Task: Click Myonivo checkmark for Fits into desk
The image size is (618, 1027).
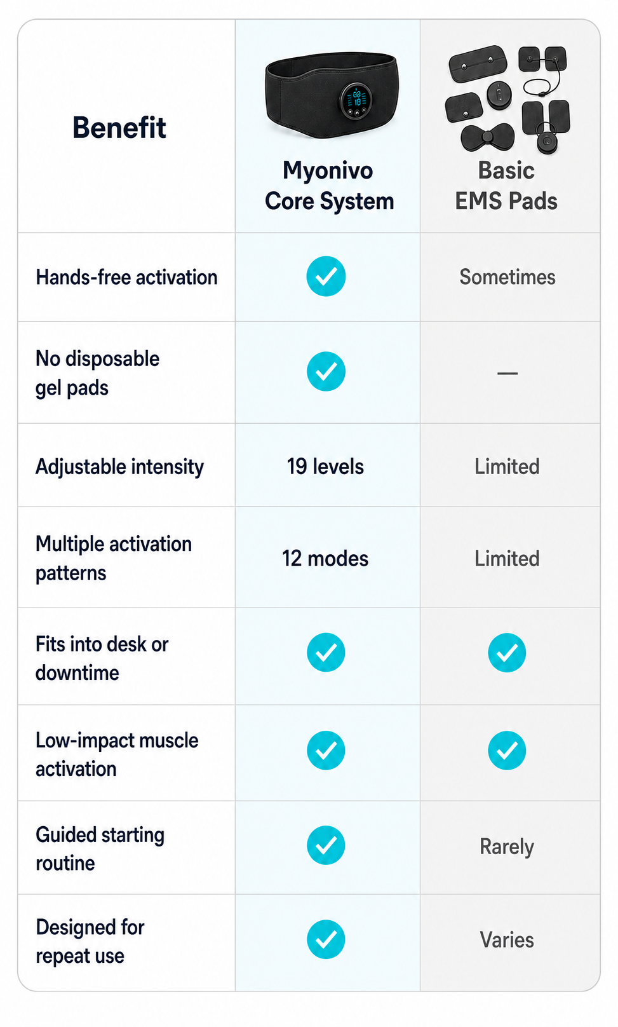Action: pos(326,652)
